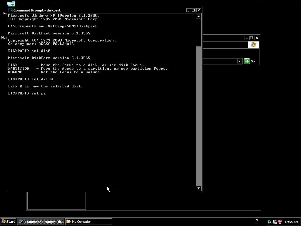This screenshot has height=226, width=301.
Task: Open the Safely Remove Hardware tray icon
Action: coord(269,222)
